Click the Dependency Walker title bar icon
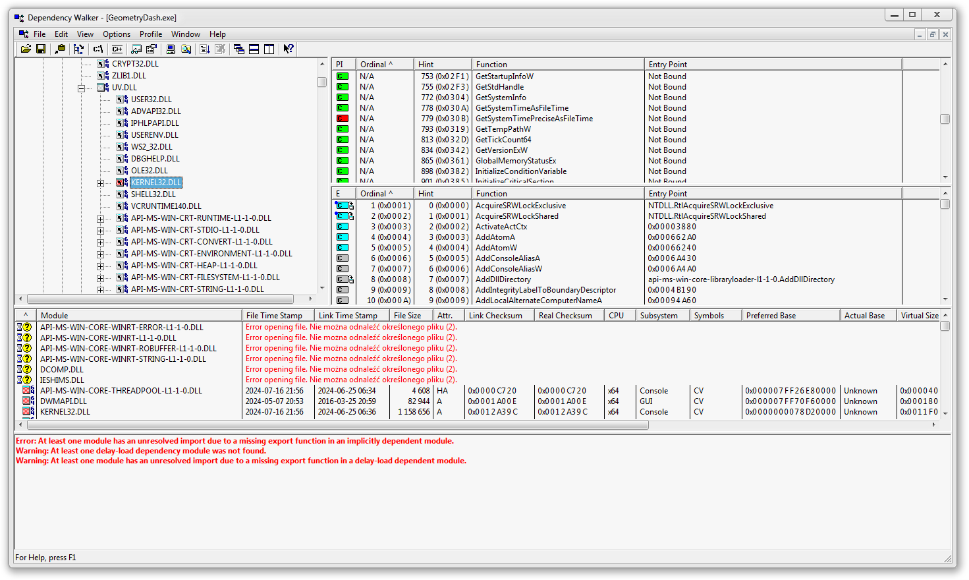The width and height of the screenshot is (969, 580). coord(19,18)
